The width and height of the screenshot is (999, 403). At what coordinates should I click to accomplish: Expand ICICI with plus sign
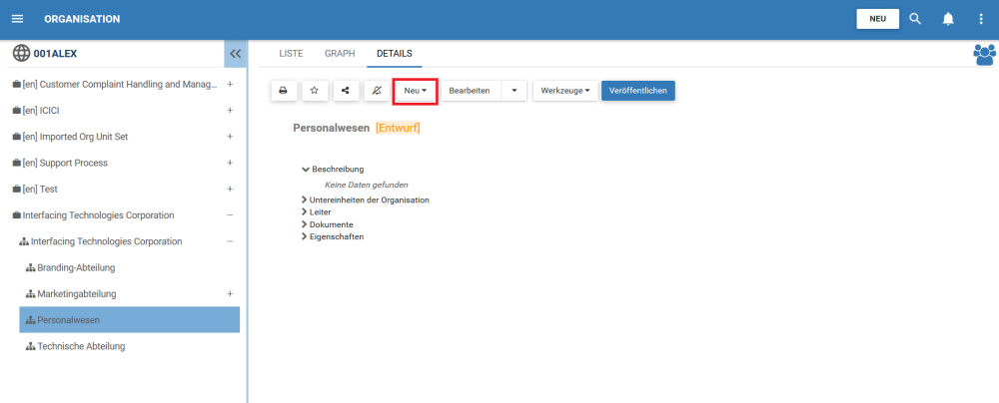click(x=230, y=110)
